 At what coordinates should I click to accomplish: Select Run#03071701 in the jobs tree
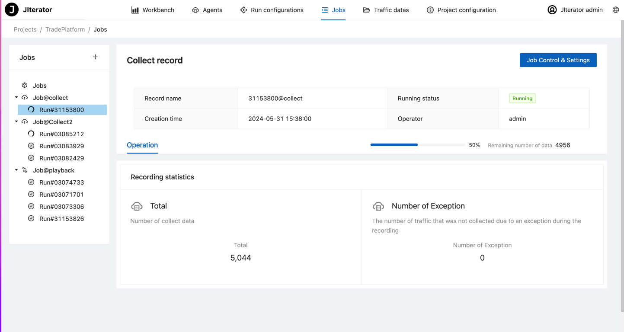click(x=62, y=195)
